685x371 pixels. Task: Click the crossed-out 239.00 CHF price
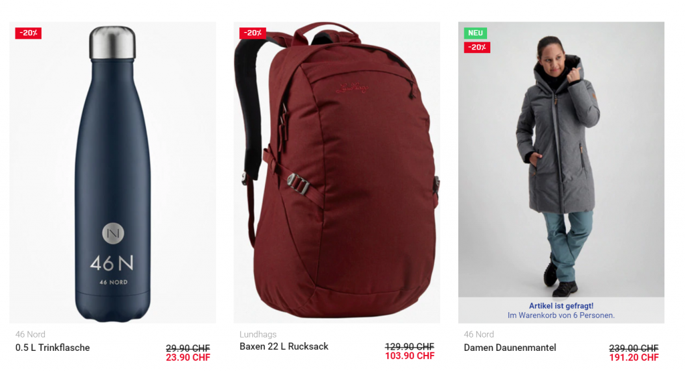(x=634, y=348)
